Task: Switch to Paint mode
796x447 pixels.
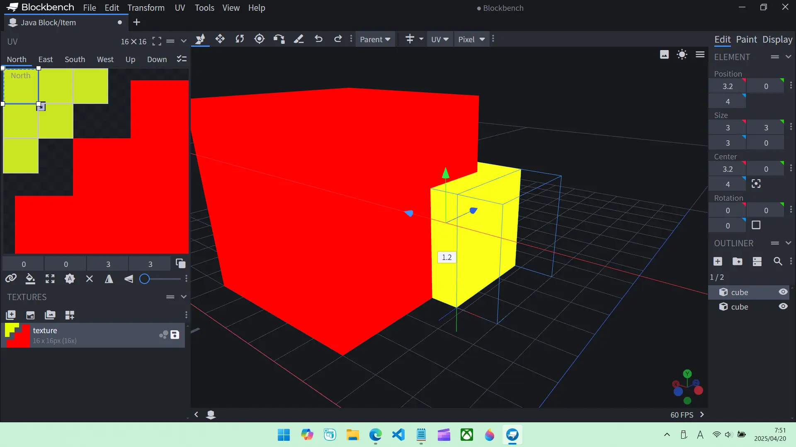Action: tap(746, 39)
